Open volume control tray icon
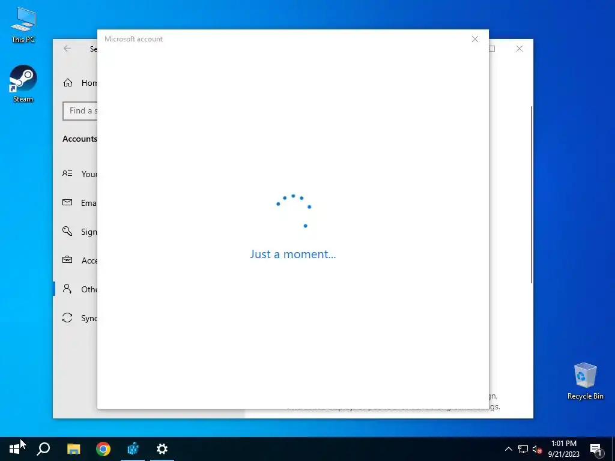Screen dimensions: 615x461 pyautogui.click(x=537, y=449)
